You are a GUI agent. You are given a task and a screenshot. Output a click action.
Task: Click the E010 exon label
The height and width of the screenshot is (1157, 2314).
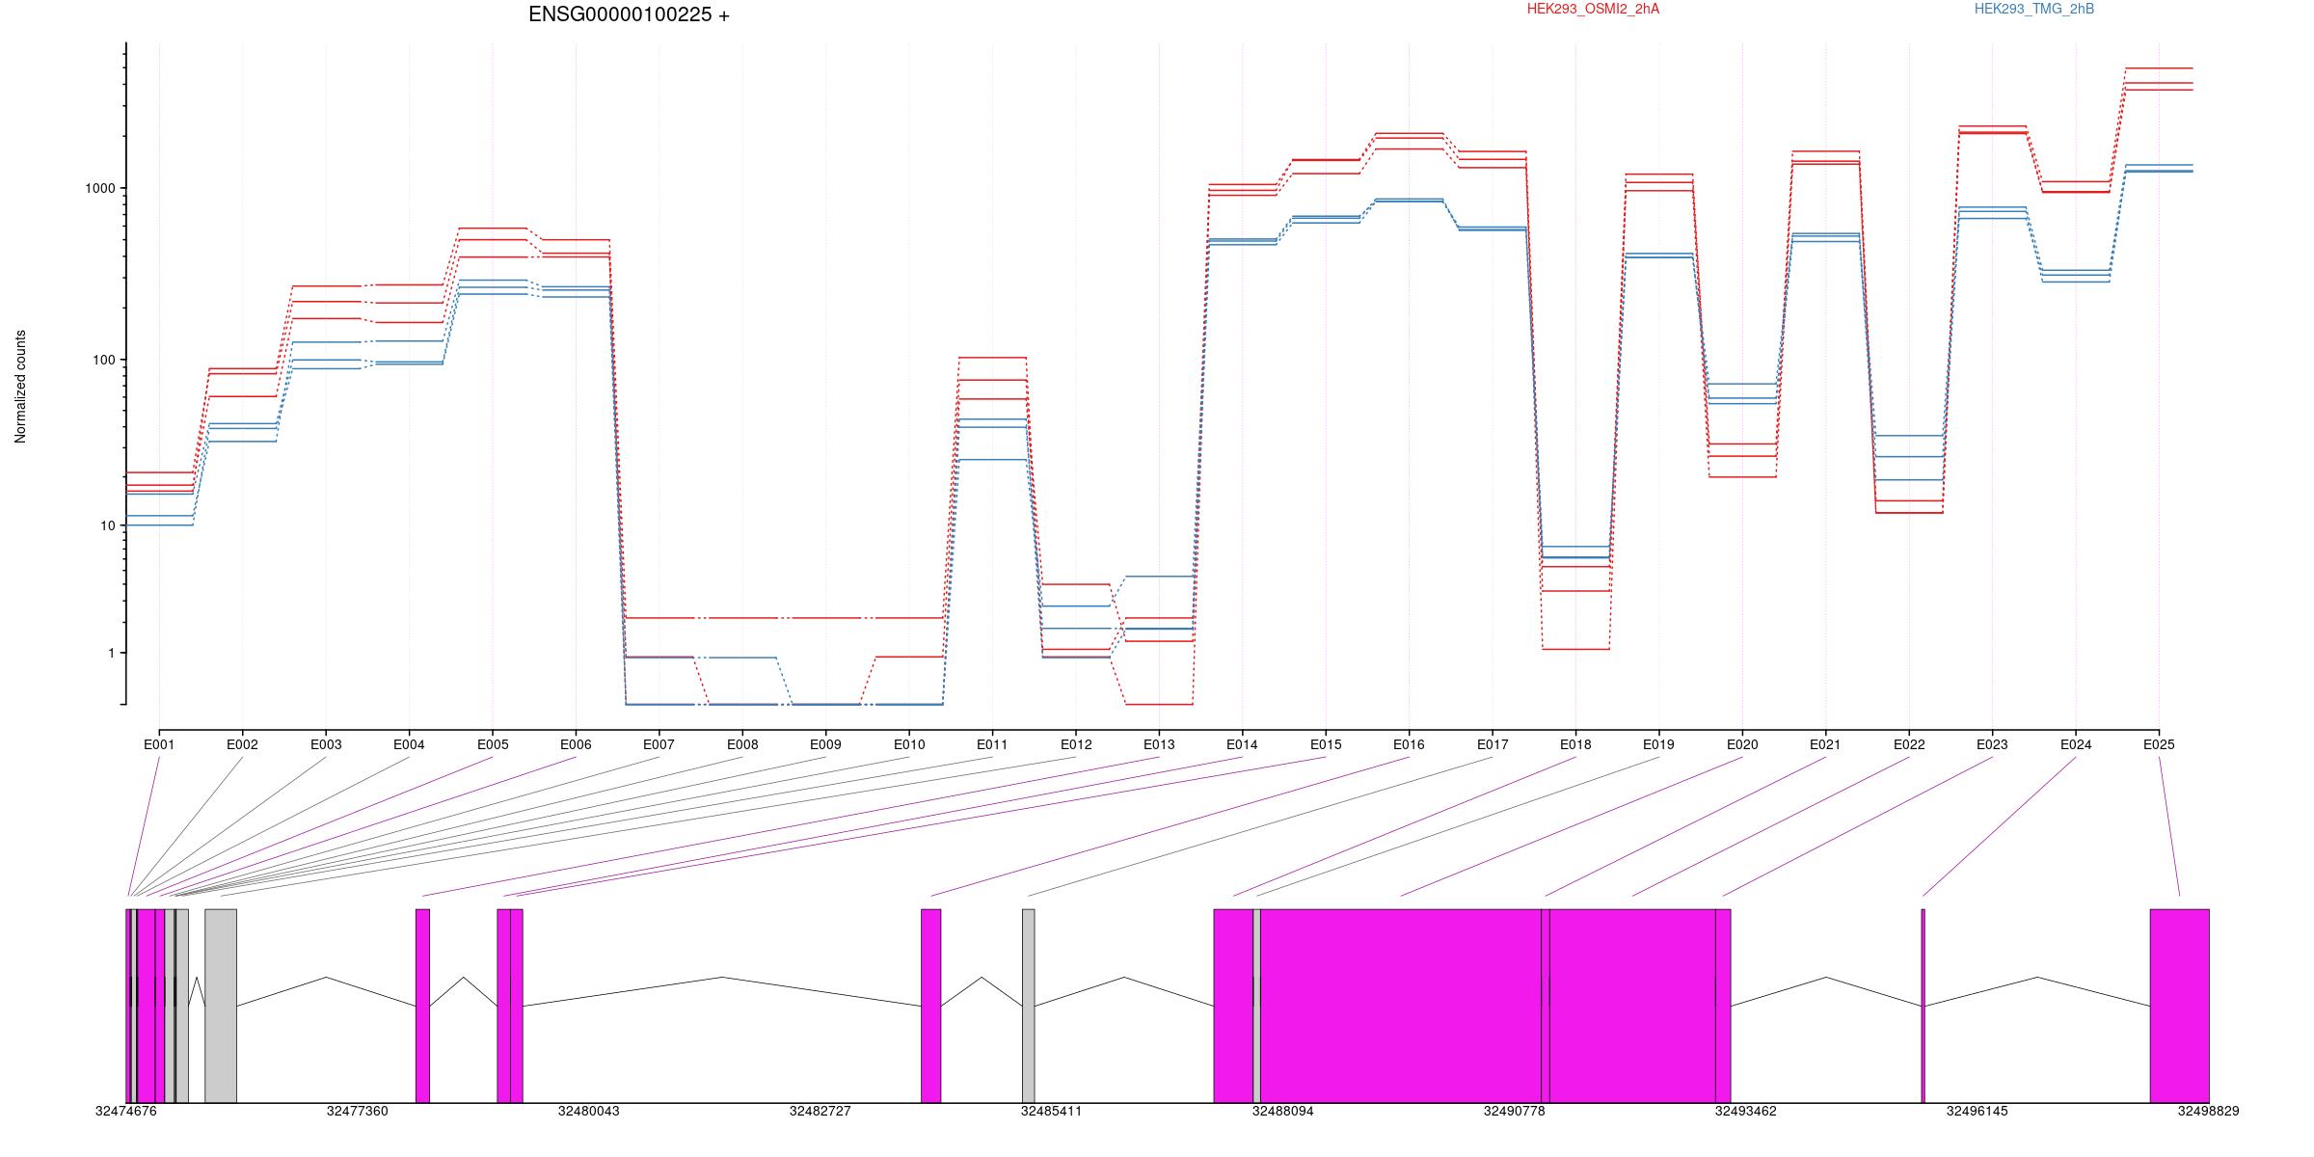click(909, 744)
